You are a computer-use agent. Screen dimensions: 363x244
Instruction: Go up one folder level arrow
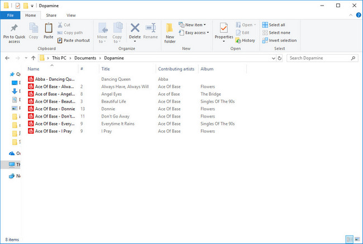click(x=34, y=58)
